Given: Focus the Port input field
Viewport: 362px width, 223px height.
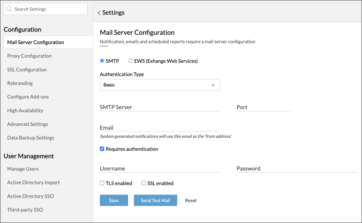Looking at the screenshot, I should pos(263,107).
